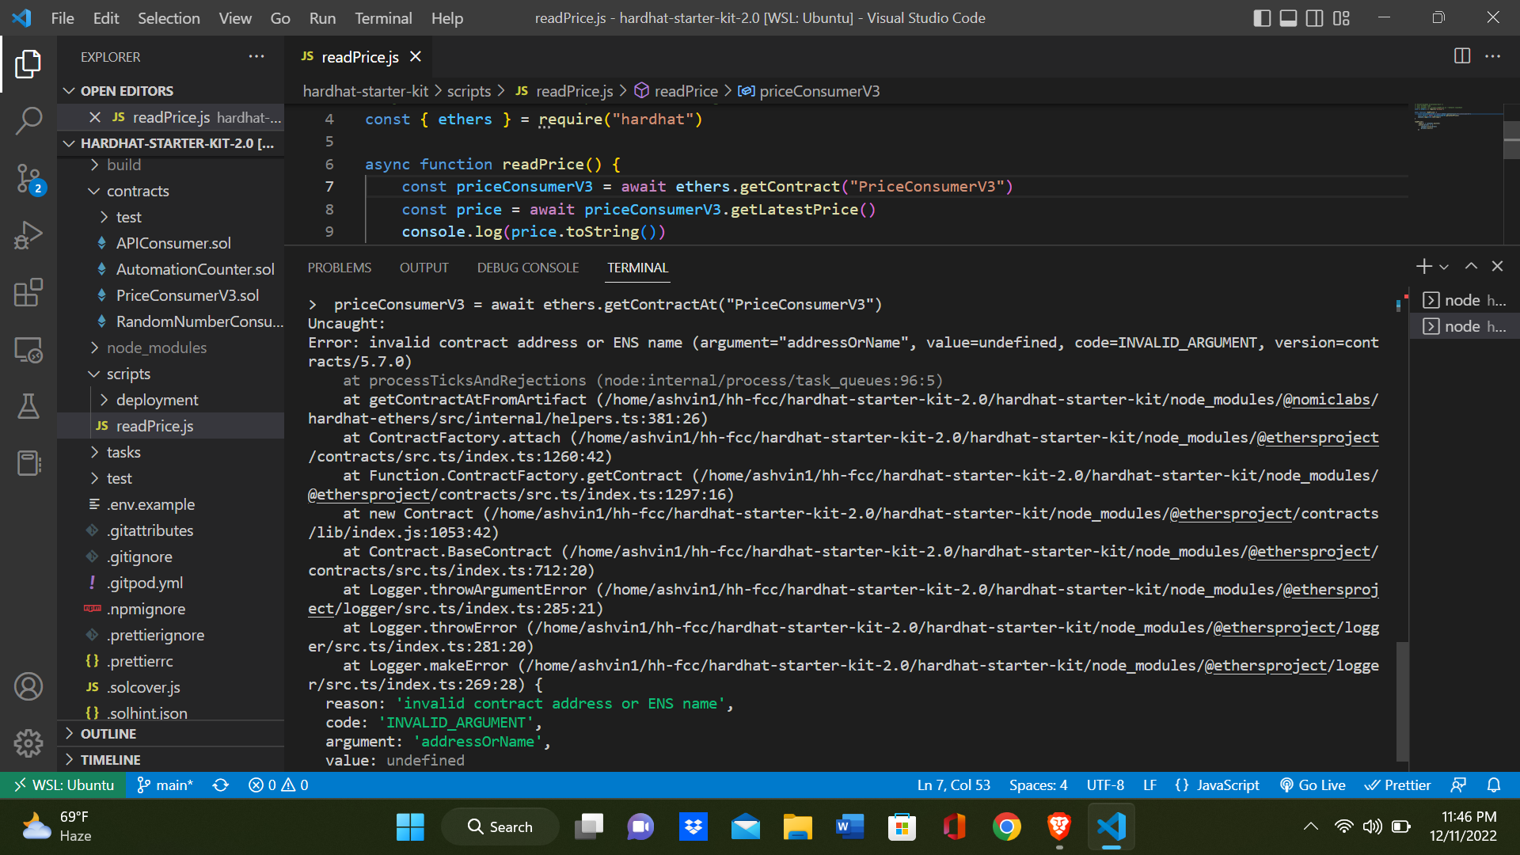1520x855 pixels.
Task: Maximize the panel size with caret icon
Action: 1471,267
